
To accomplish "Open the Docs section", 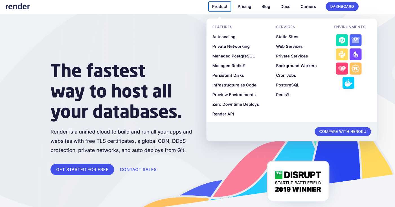I will pyautogui.click(x=285, y=6).
